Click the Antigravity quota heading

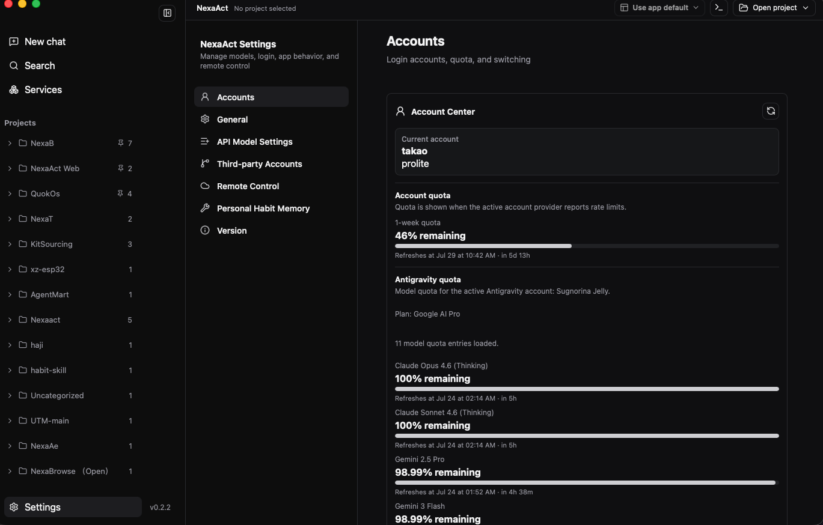427,279
